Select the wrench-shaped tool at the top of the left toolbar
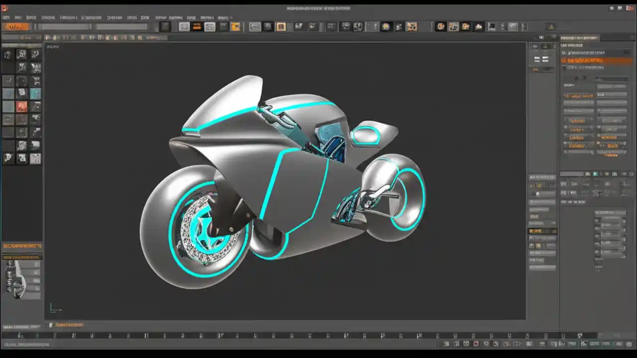This screenshot has height=358, width=637. [x=7, y=55]
